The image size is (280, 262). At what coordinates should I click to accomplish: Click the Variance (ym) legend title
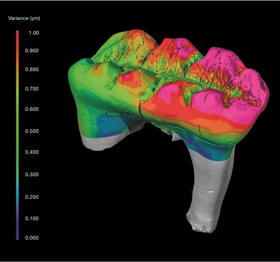24,18
